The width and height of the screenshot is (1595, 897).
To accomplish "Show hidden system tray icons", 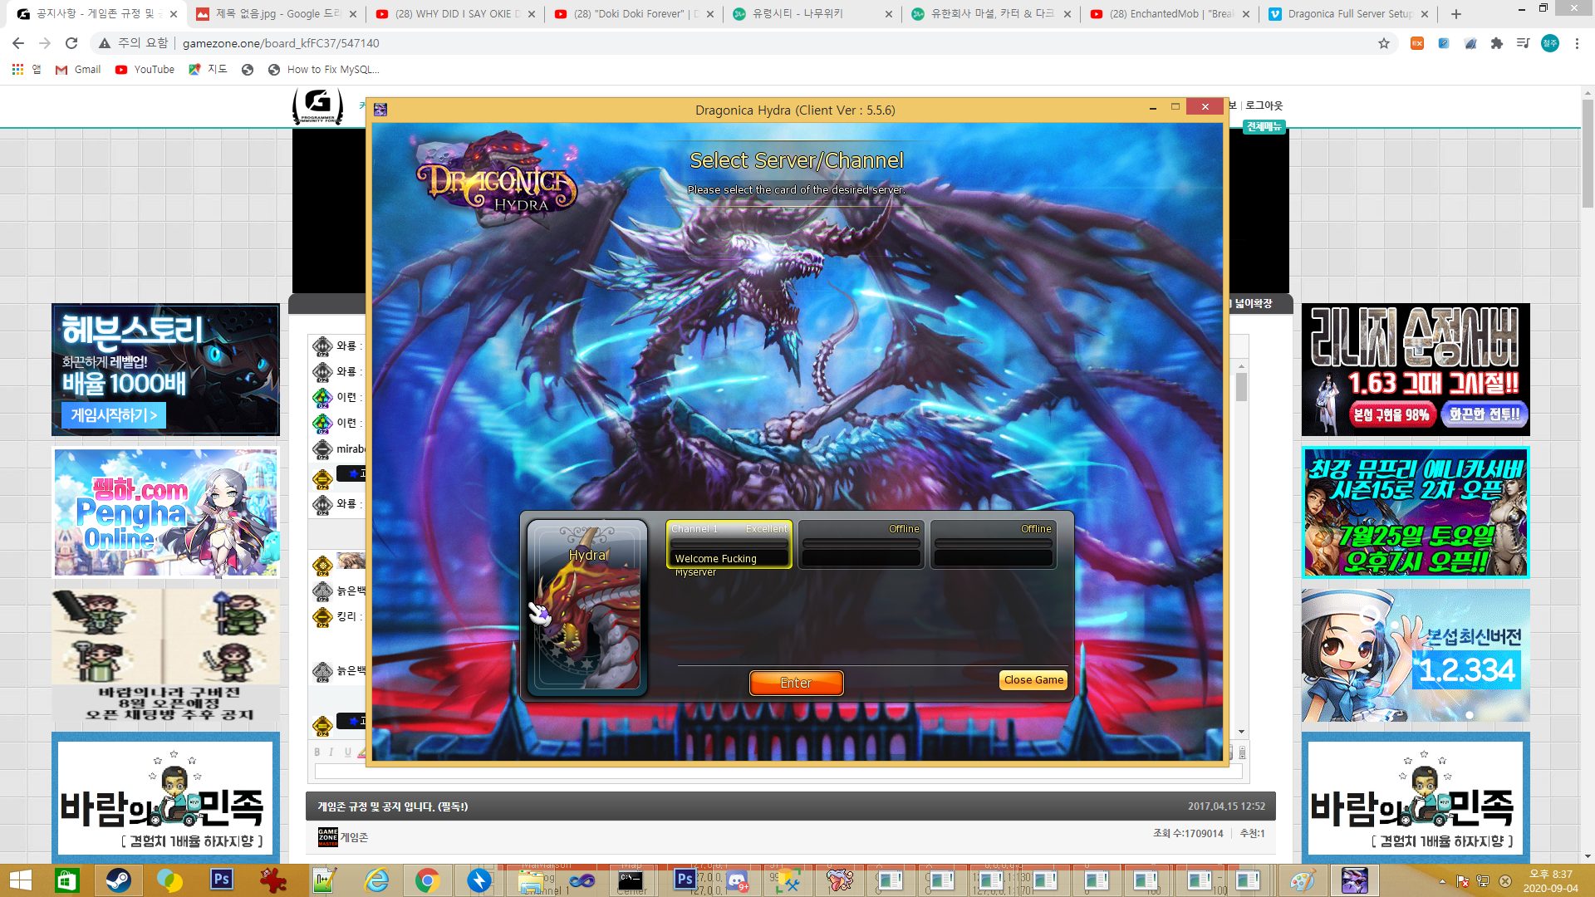I will click(x=1442, y=881).
